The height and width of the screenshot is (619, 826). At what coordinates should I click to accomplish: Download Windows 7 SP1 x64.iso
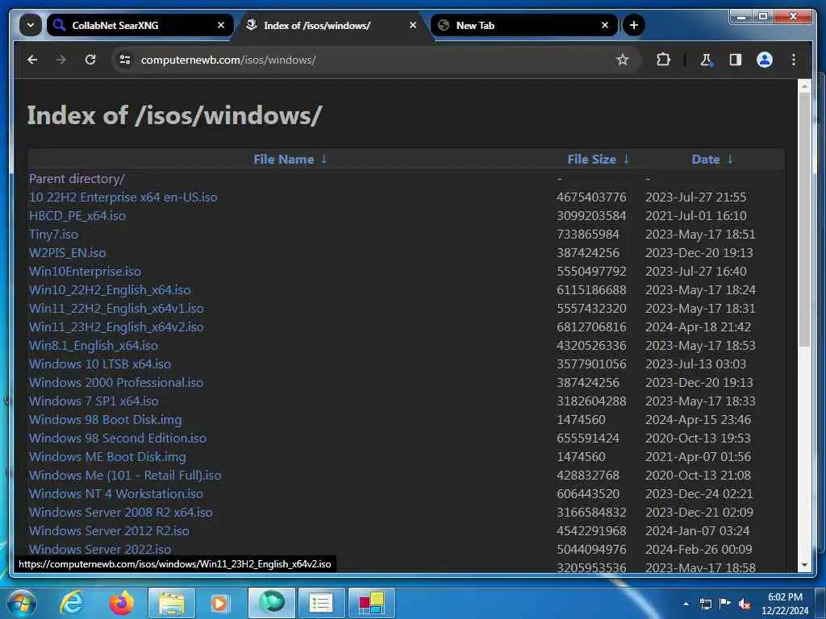pyautogui.click(x=94, y=401)
